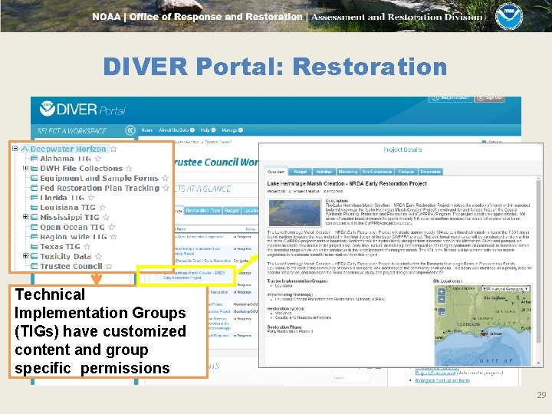
Task: Click the Fed Restoration Plan Tracking icon
Action: pos(34,188)
